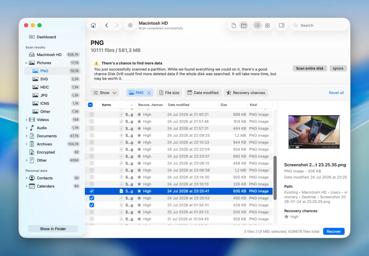Select grid view layout icon
Image resolution: width=369 pixels, height=256 pixels.
[x=267, y=26]
